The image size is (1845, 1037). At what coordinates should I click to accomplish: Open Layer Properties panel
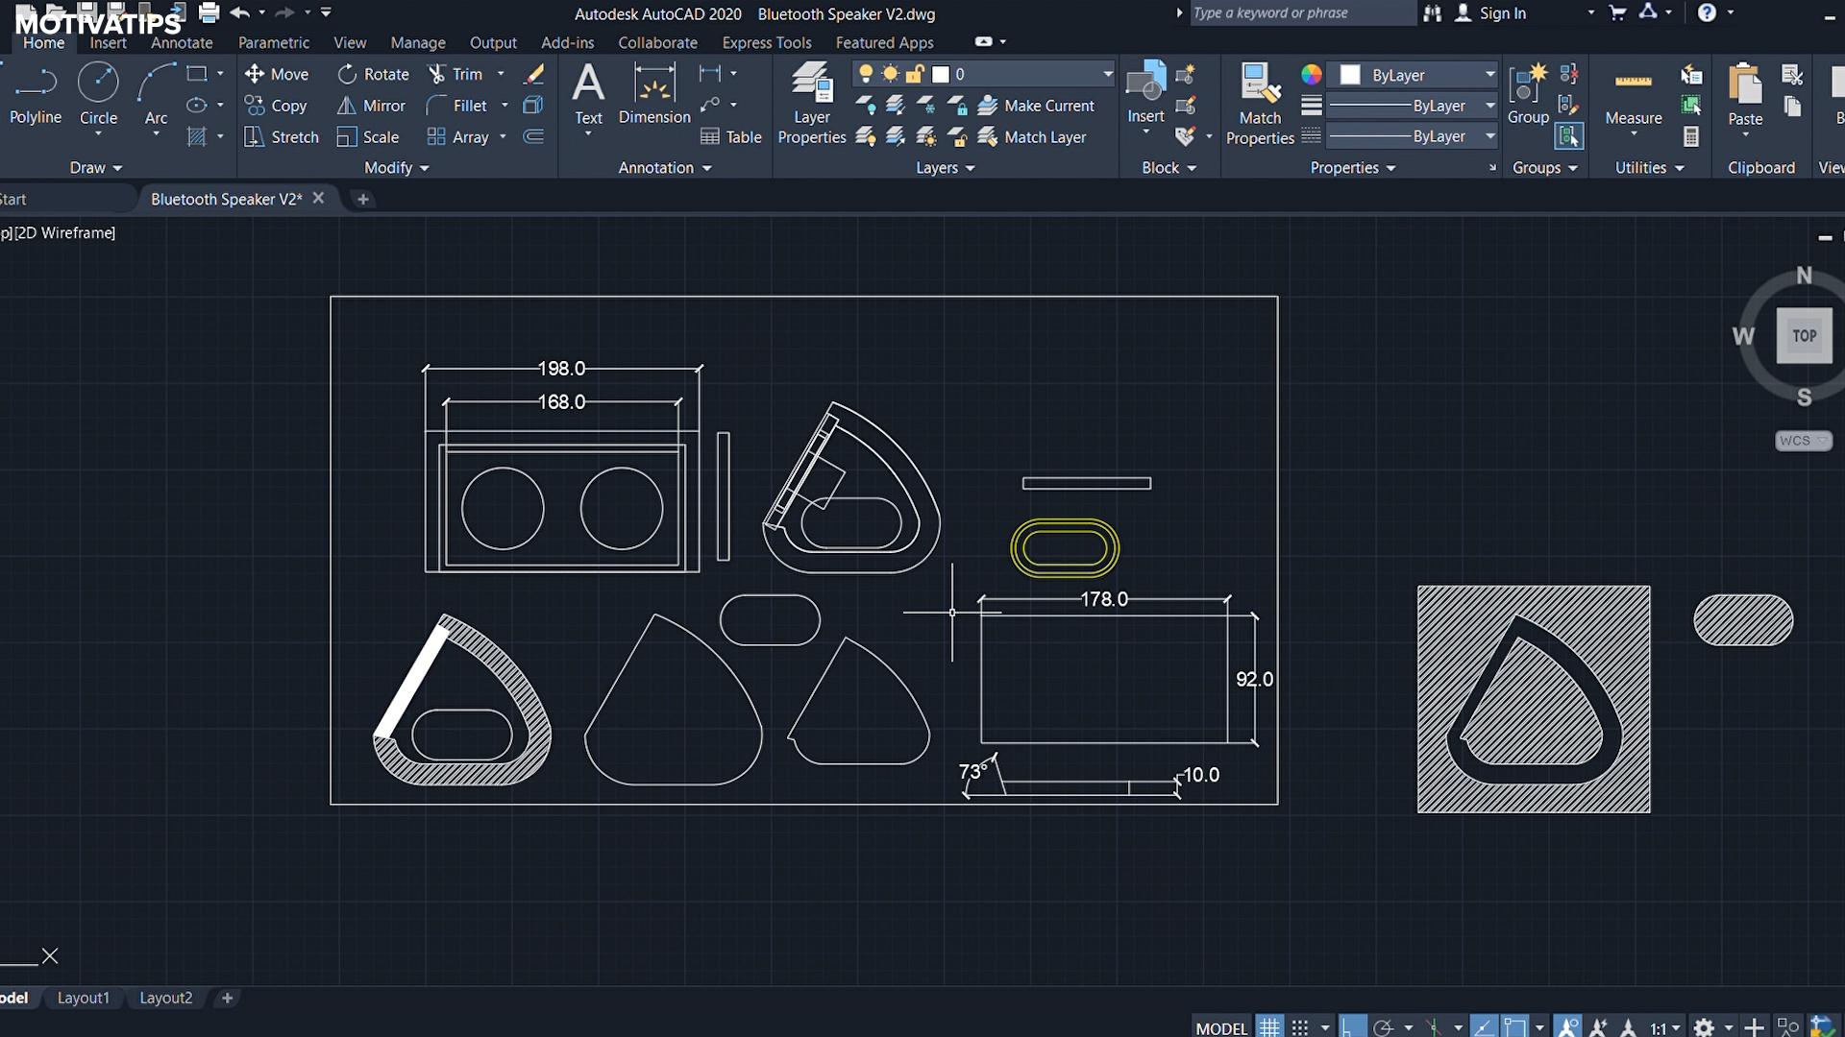click(x=812, y=103)
